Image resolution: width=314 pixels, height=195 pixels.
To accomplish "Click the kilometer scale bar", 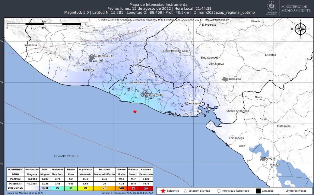I will pyautogui.click(x=44, y=24).
